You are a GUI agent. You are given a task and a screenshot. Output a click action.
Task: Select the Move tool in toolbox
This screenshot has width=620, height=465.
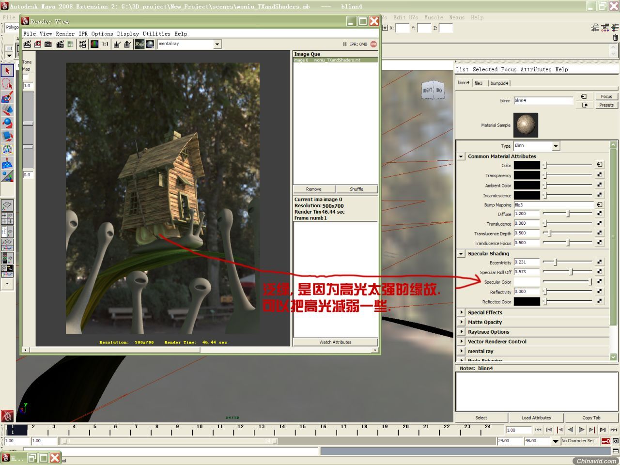coord(7,110)
